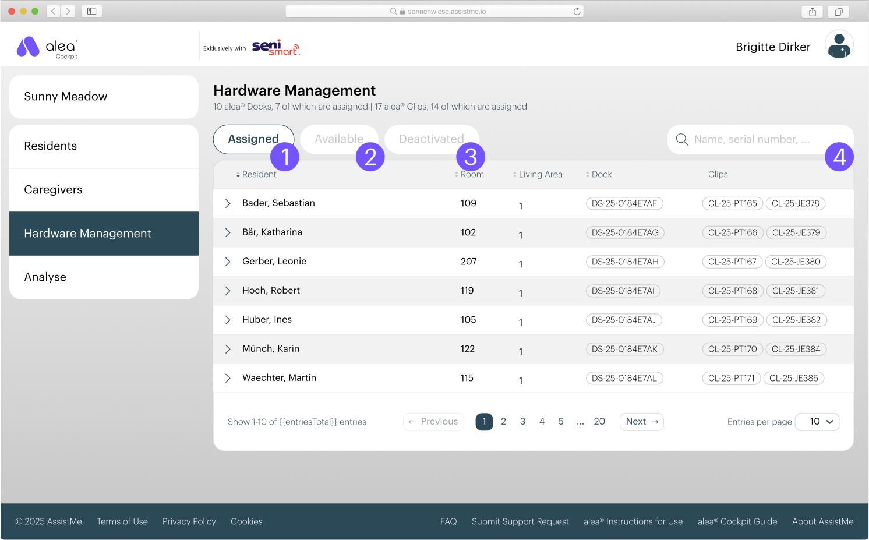
Task: Sort the Room column using its sort icon
Action: click(456, 174)
